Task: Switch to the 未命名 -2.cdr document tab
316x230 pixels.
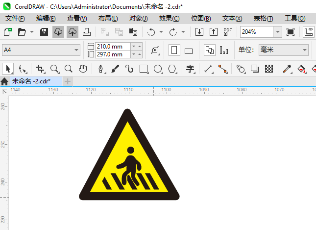Action: [36, 81]
